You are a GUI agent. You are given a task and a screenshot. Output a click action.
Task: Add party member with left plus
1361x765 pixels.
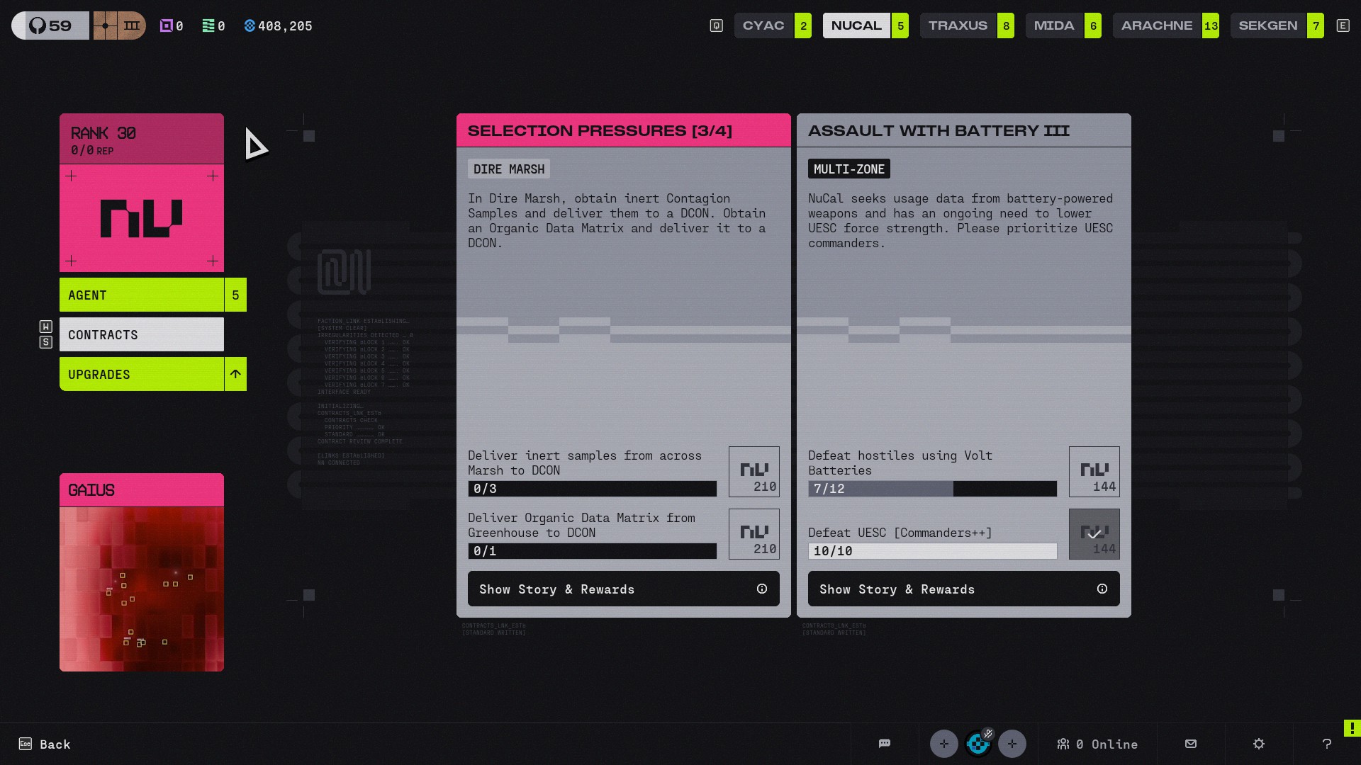944,744
